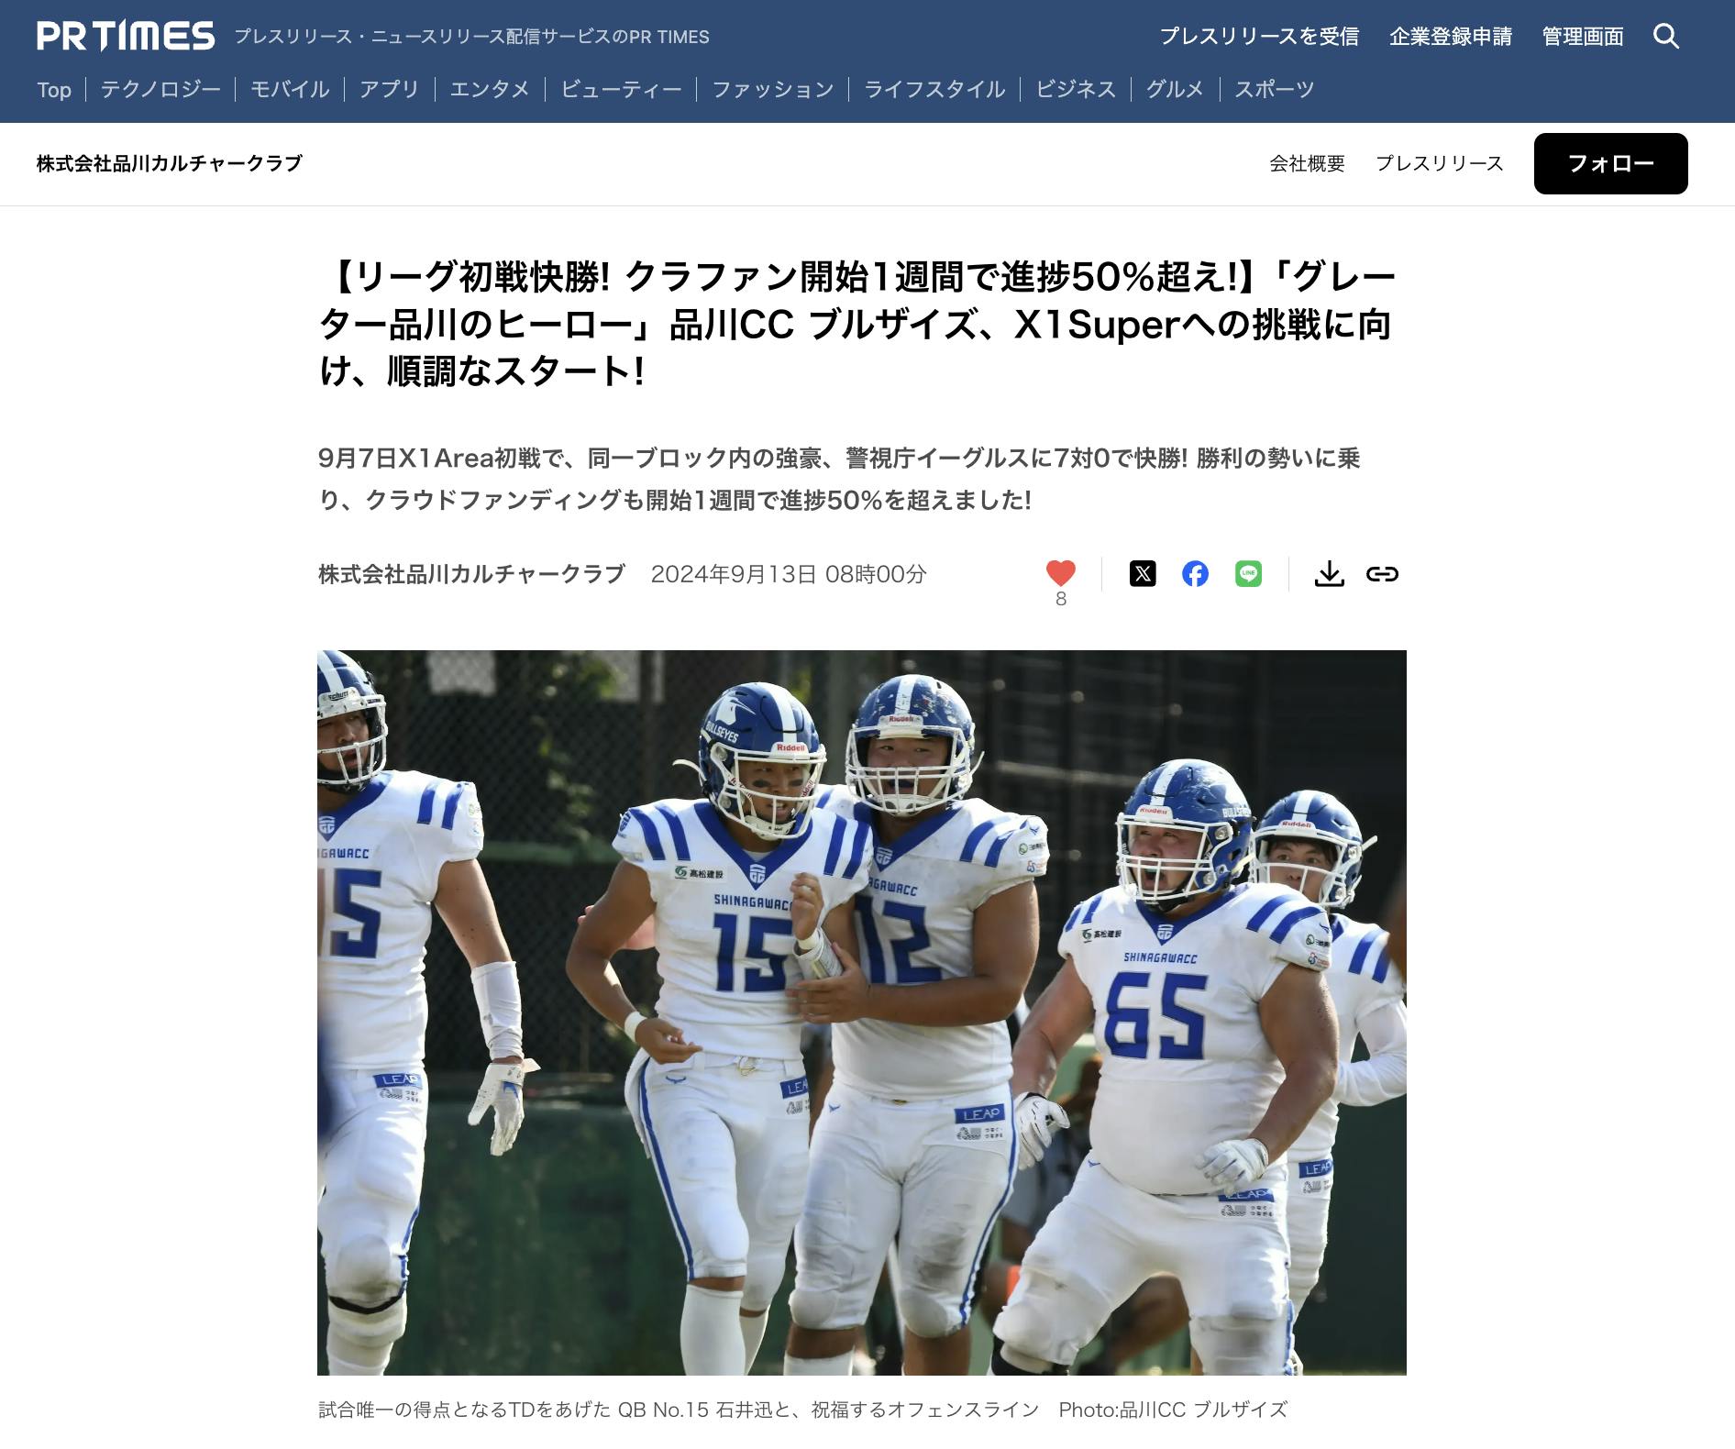Like the article with the heart icon

pos(1061,573)
